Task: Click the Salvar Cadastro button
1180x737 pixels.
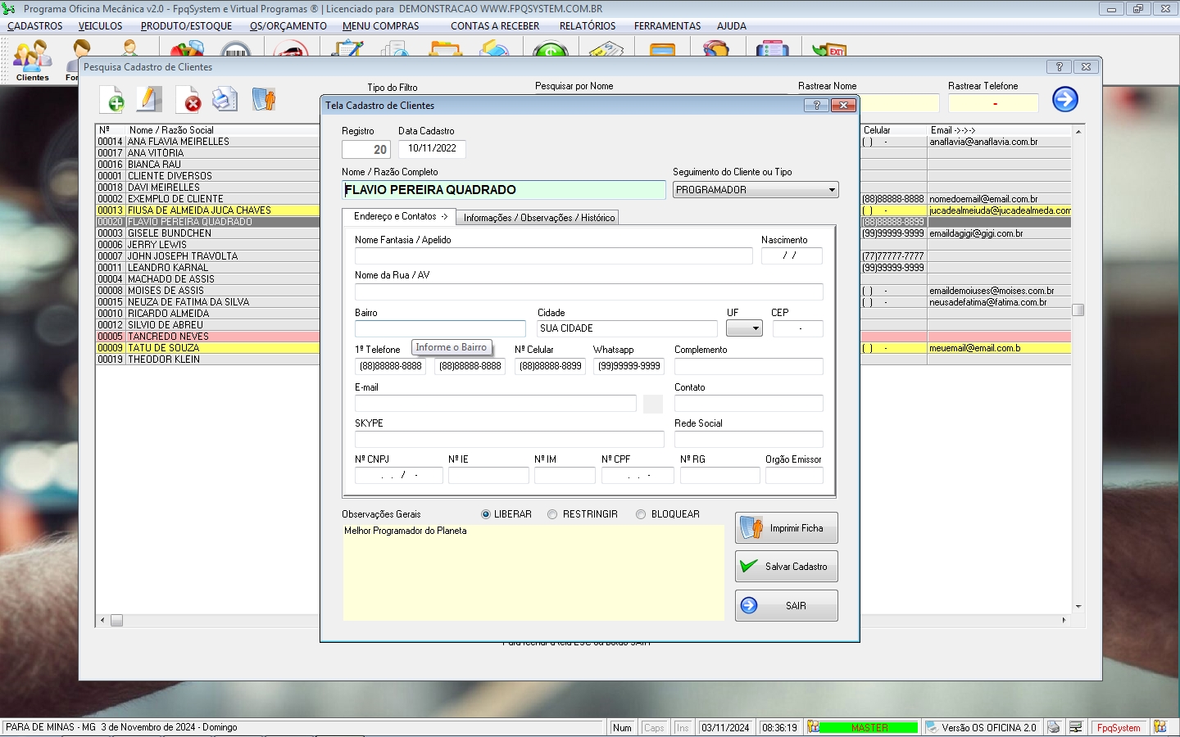Action: [786, 567]
